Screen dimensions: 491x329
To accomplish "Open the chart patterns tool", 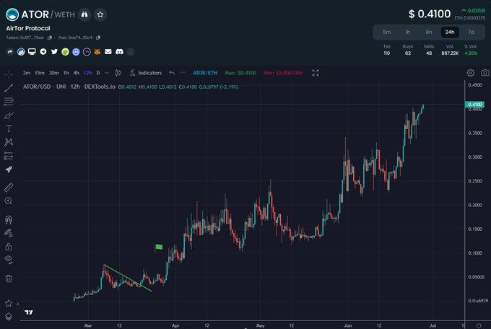I will point(9,142).
